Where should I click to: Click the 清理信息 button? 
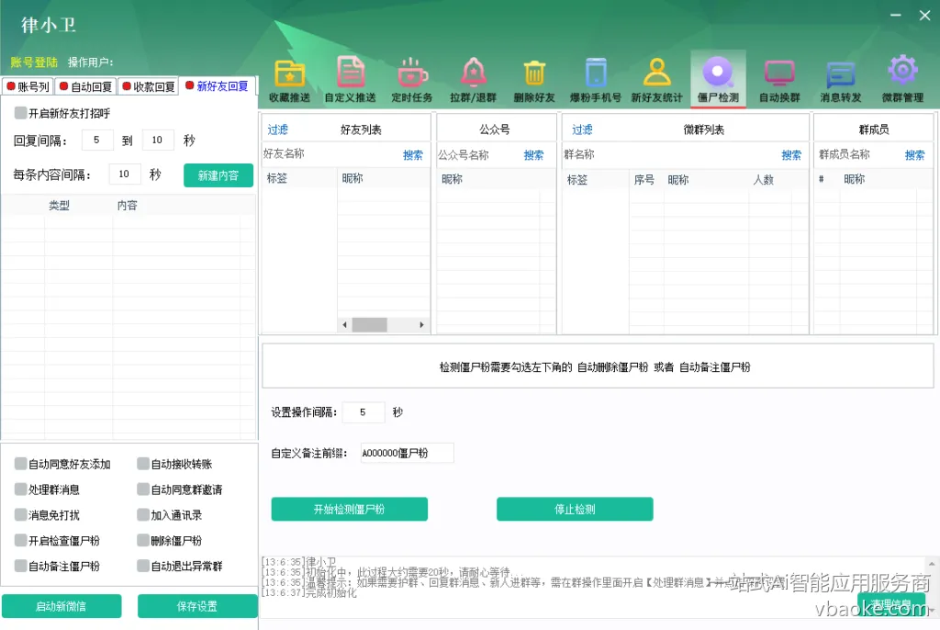(x=890, y=603)
